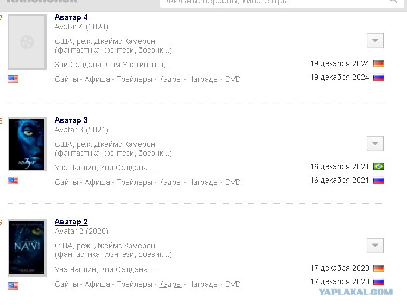Click the Аватар 2 NA'VI poster thumbnail

click(27, 248)
